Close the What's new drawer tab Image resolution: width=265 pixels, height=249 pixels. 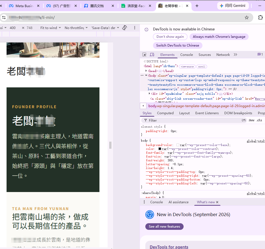(217, 202)
